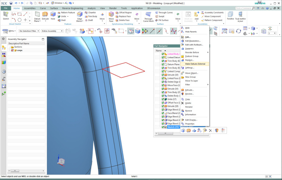Viewport: 282px width, 180px height.
Task: Toggle checkbox of Sketch (25) feature
Action: [x=163, y=127]
